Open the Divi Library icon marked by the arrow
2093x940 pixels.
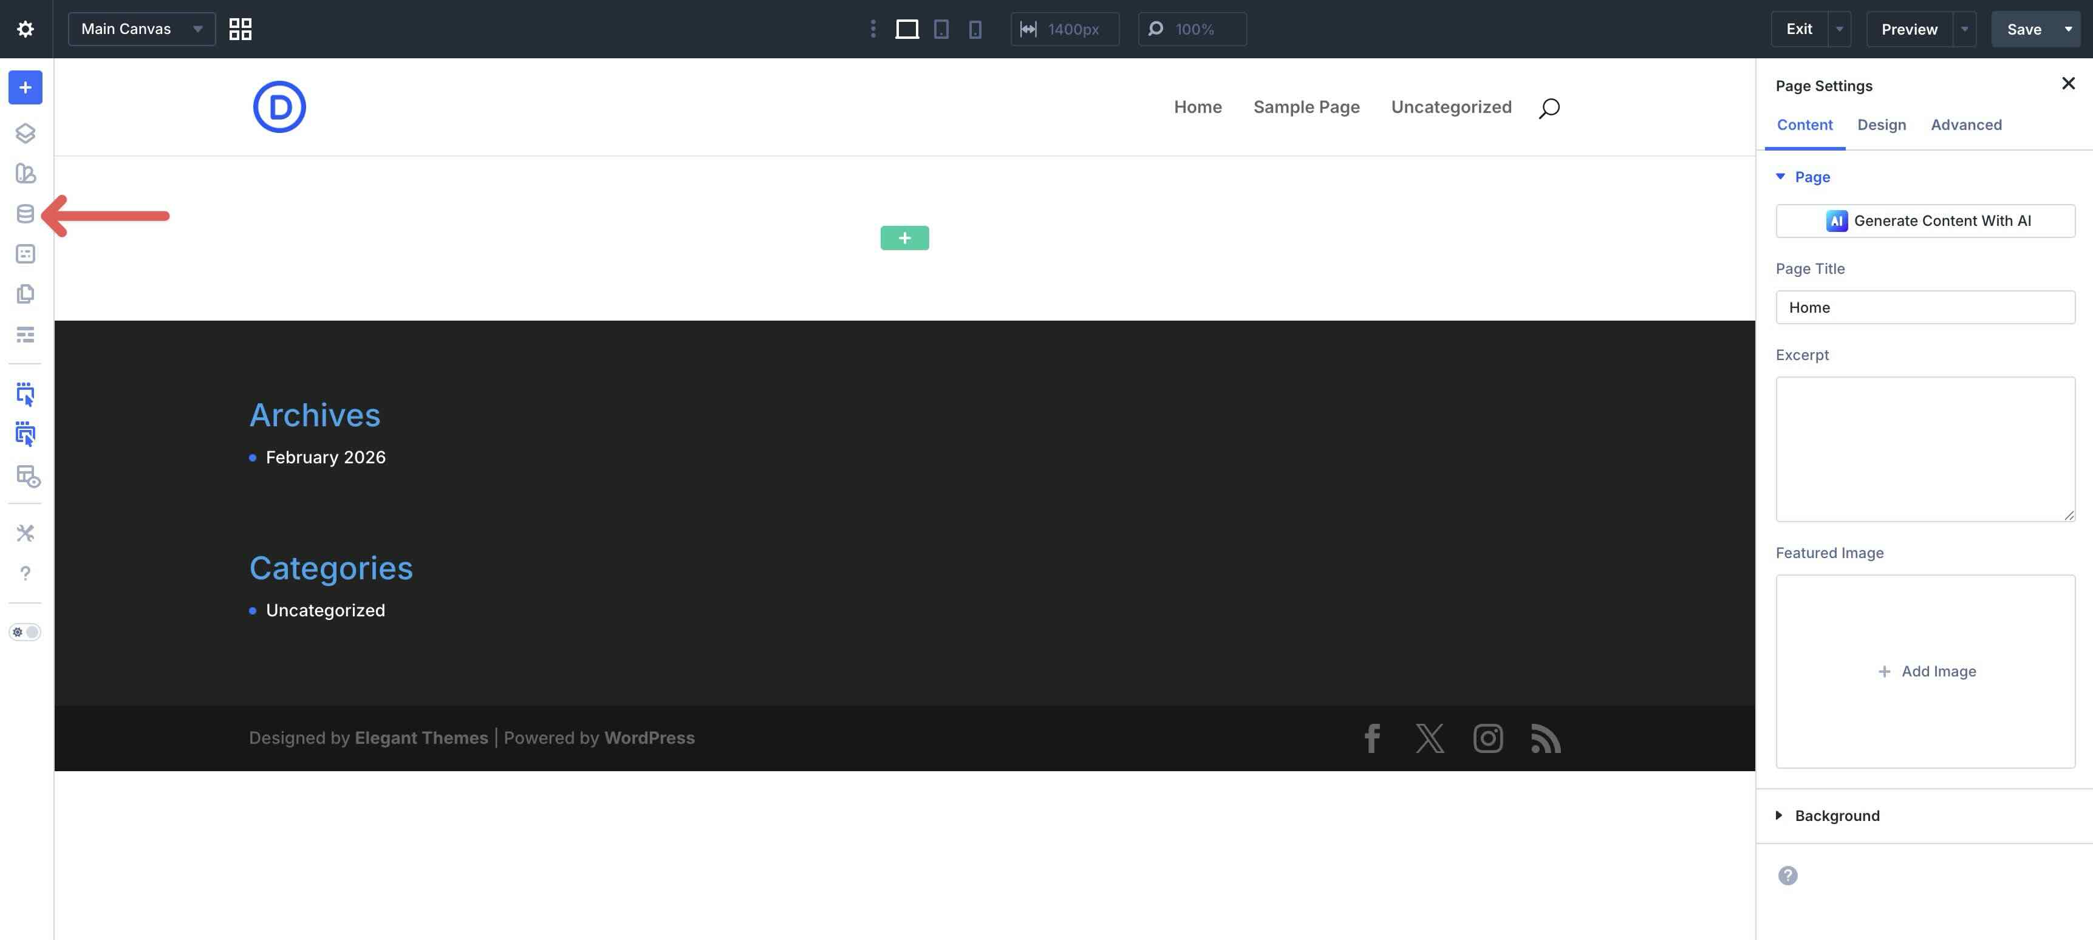pyautogui.click(x=25, y=214)
